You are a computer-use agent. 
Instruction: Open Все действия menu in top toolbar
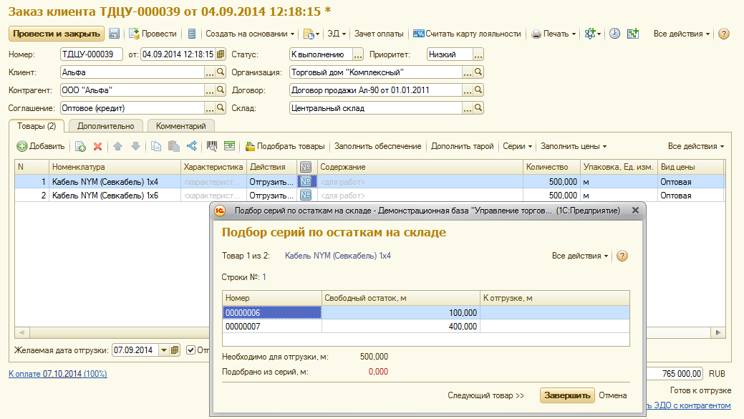click(x=682, y=34)
